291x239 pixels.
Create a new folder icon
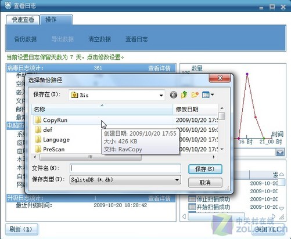195,95
